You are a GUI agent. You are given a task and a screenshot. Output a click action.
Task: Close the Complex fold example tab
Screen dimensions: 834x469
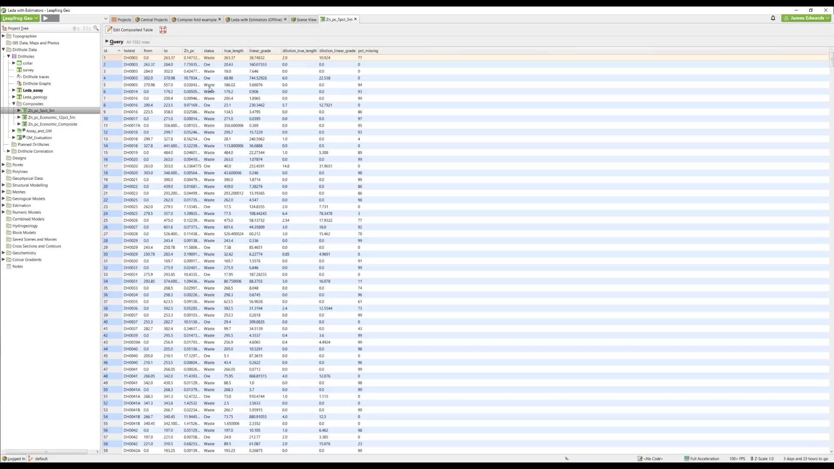tap(219, 19)
